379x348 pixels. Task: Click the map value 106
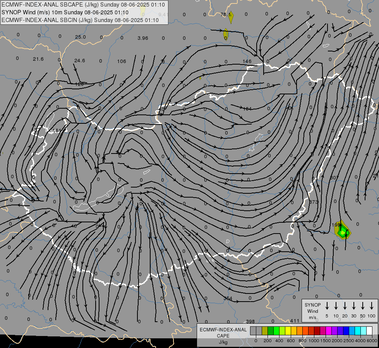click(x=122, y=61)
